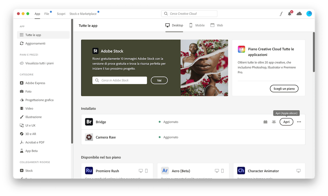Click the main content vertical scrollbar
Viewport: 328px width, 196px height.
coord(314,52)
